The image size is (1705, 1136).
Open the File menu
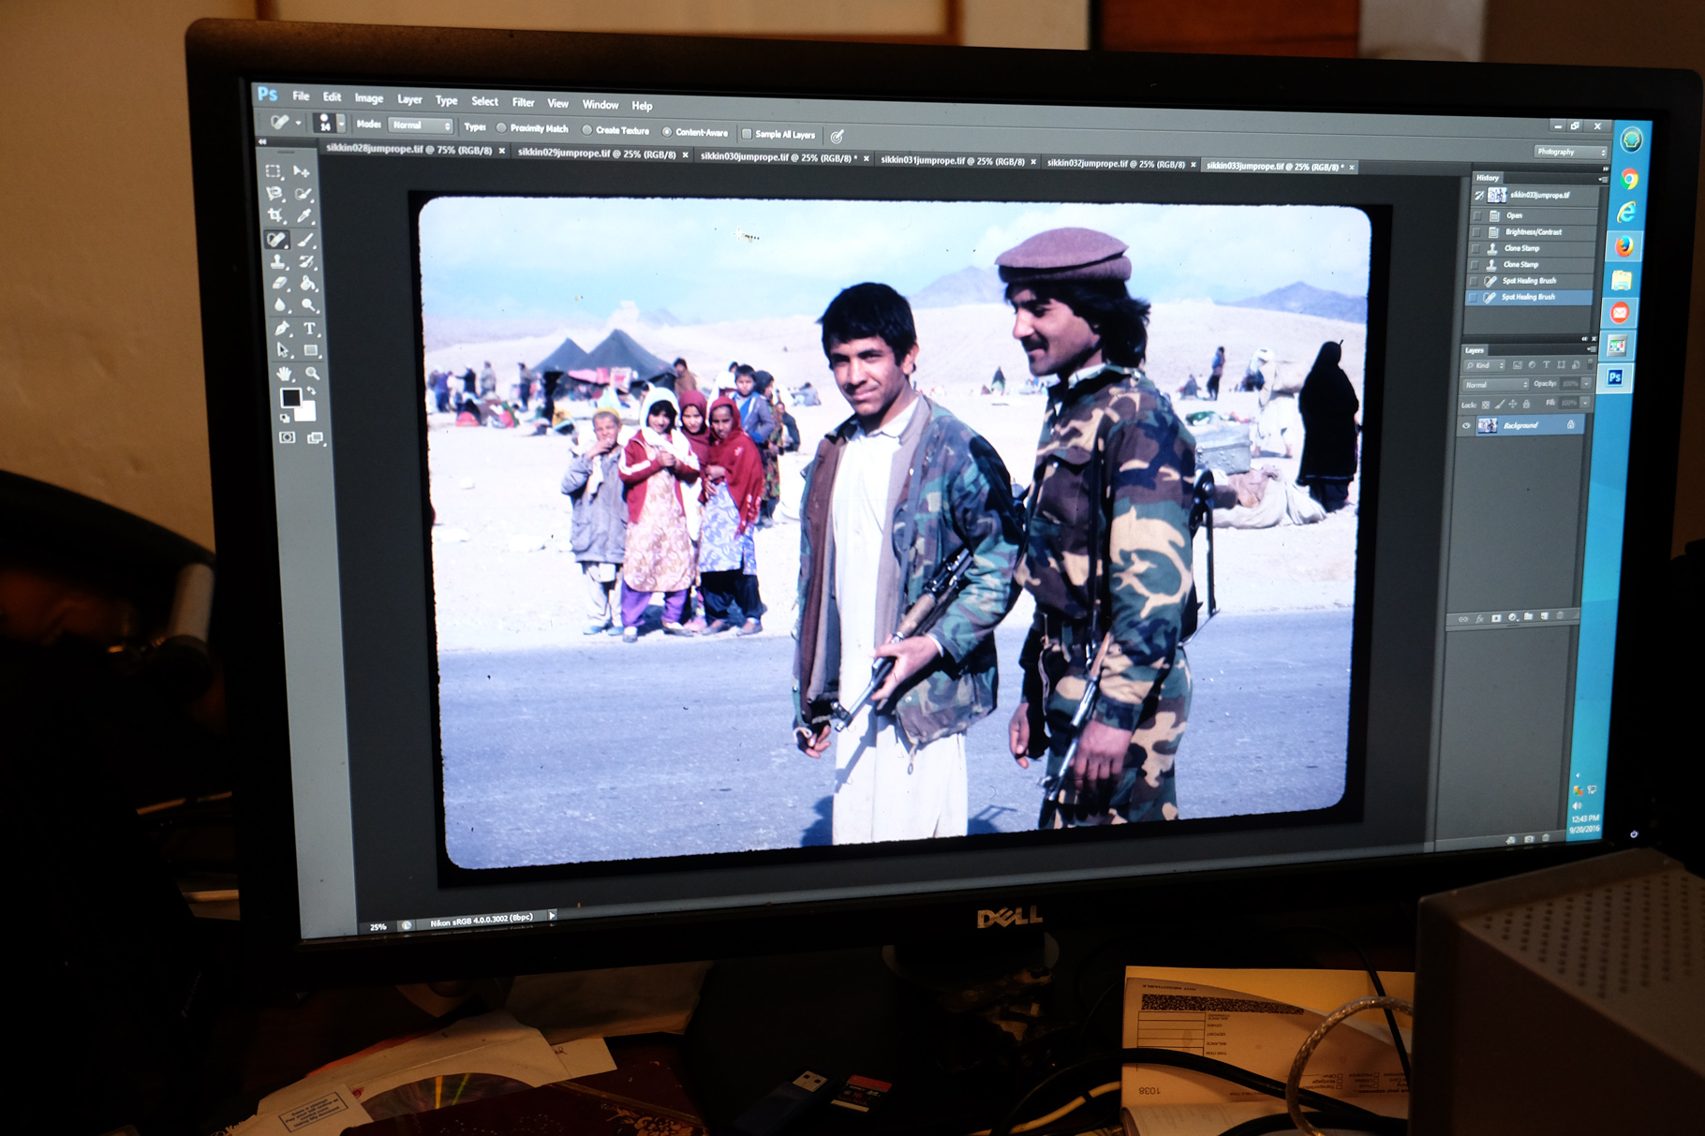tap(301, 96)
